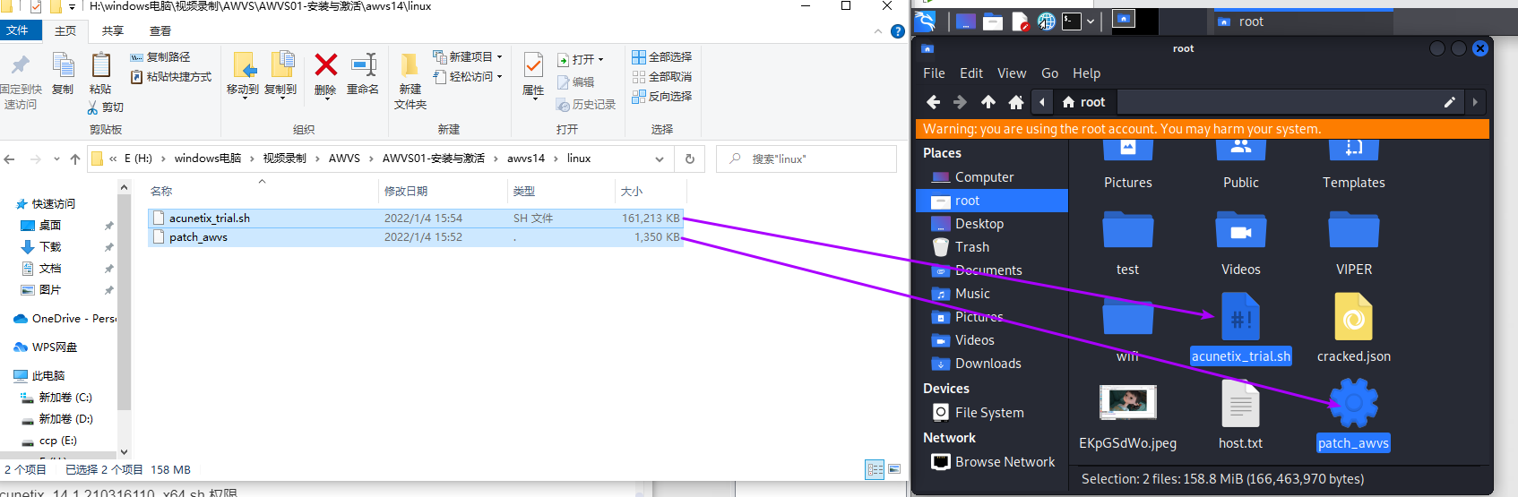
Task: Click the red Delete (删除) icon
Action: pyautogui.click(x=325, y=73)
